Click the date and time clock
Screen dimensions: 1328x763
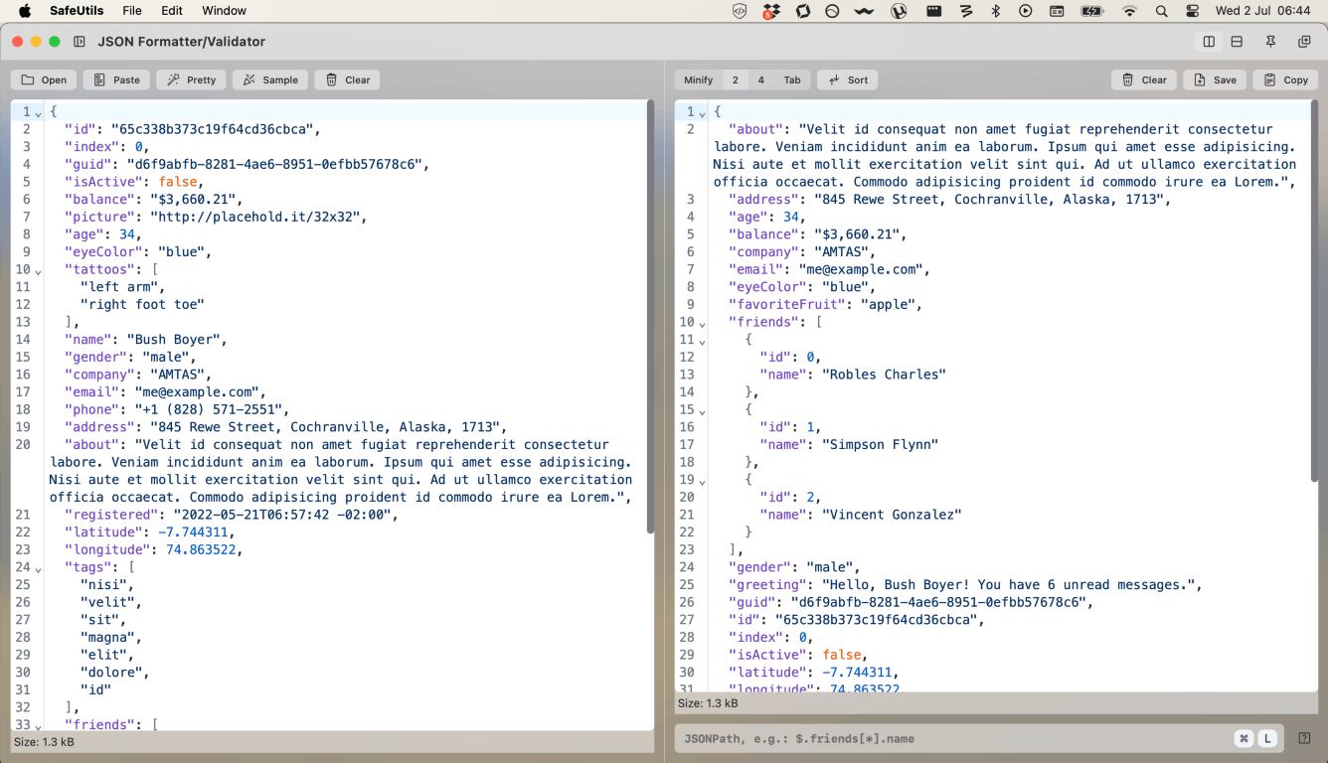tap(1262, 11)
